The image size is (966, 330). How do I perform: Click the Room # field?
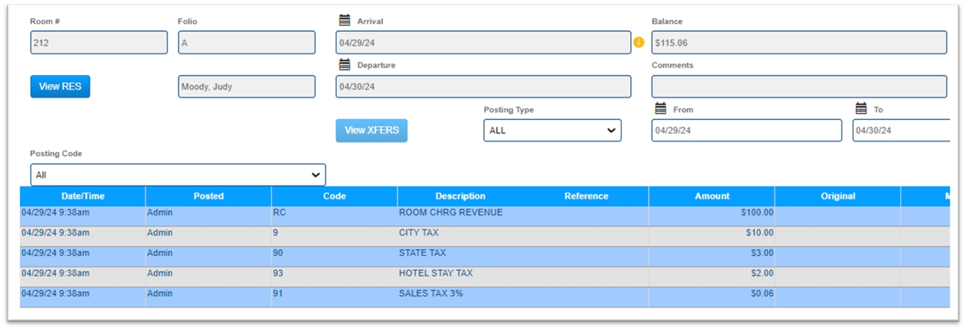click(x=99, y=43)
